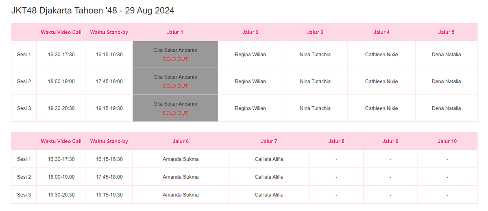Select Dena Natalia in Sesi 1
Image resolution: width=488 pixels, height=211 pixels.
(446, 54)
